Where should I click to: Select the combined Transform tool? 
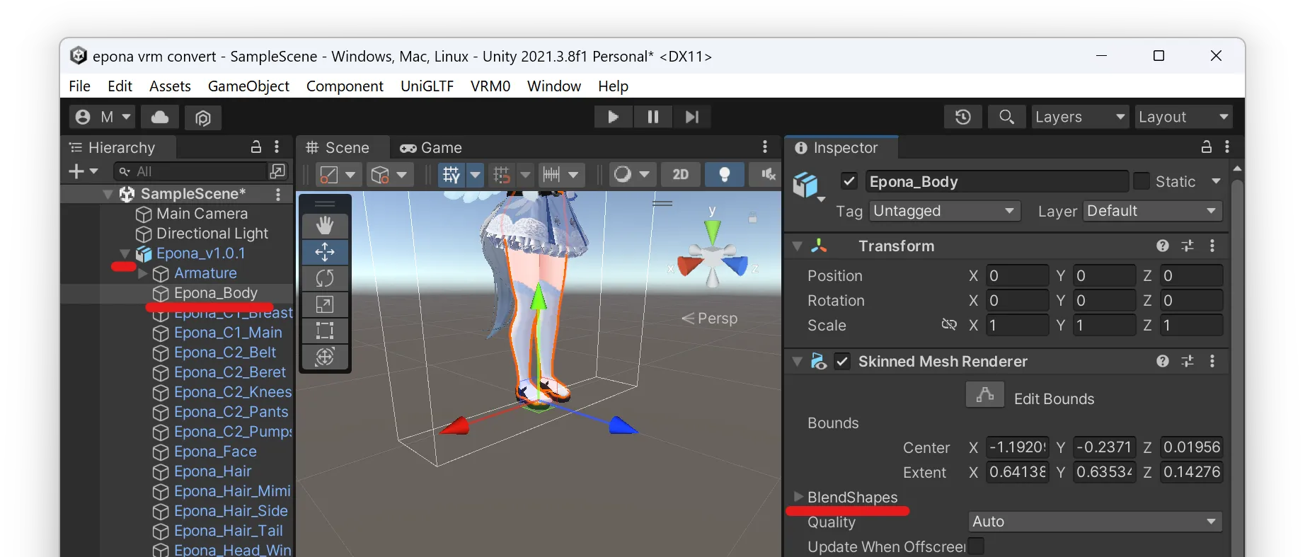[325, 357]
